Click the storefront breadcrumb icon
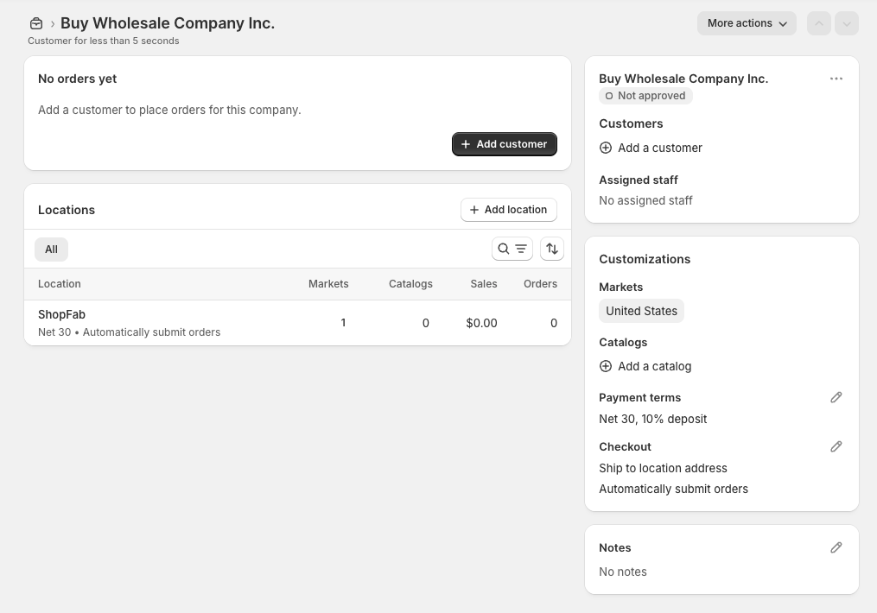Screen dimensions: 877x613 [x=35, y=22]
